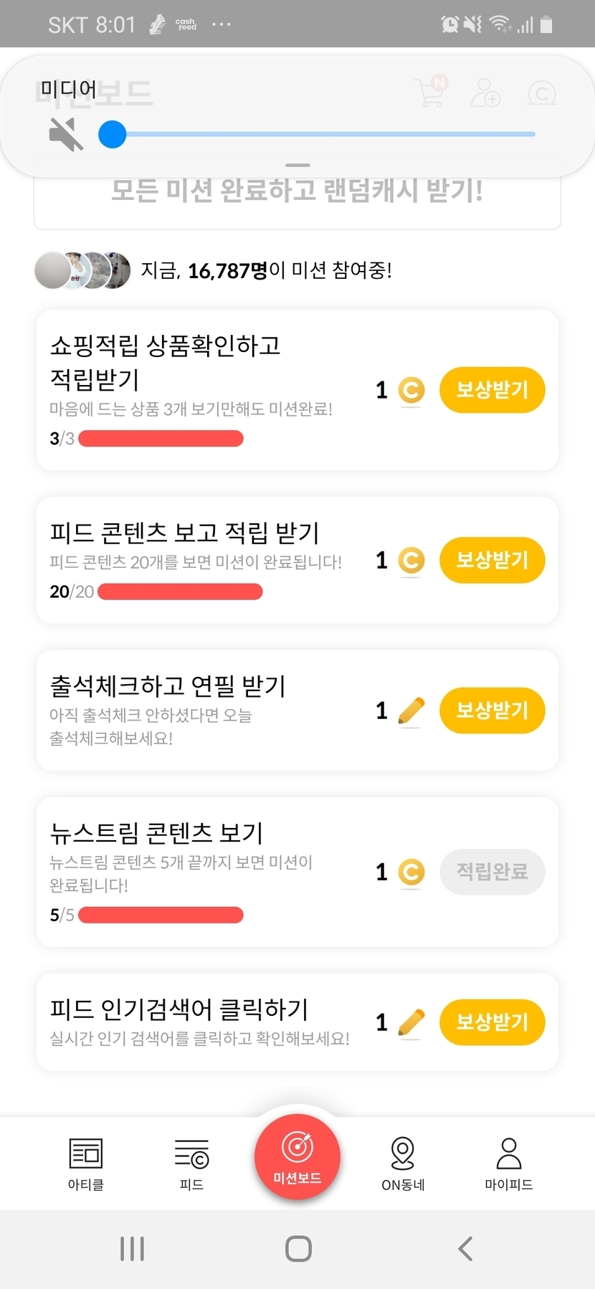Claim reward for 인기검색어 mission
This screenshot has width=595, height=1289.
coord(492,1022)
